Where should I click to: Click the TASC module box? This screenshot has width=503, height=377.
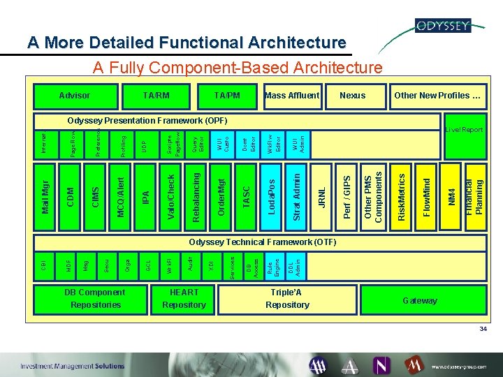click(x=245, y=197)
